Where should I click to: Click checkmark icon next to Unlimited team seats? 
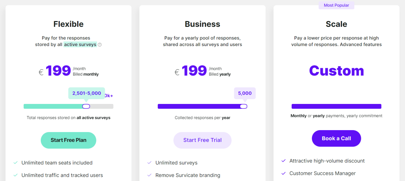15,163
